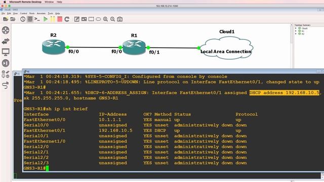Screen dimensions: 324x182
Task: Open the View menu in GNS3
Action: tap(15, 14)
